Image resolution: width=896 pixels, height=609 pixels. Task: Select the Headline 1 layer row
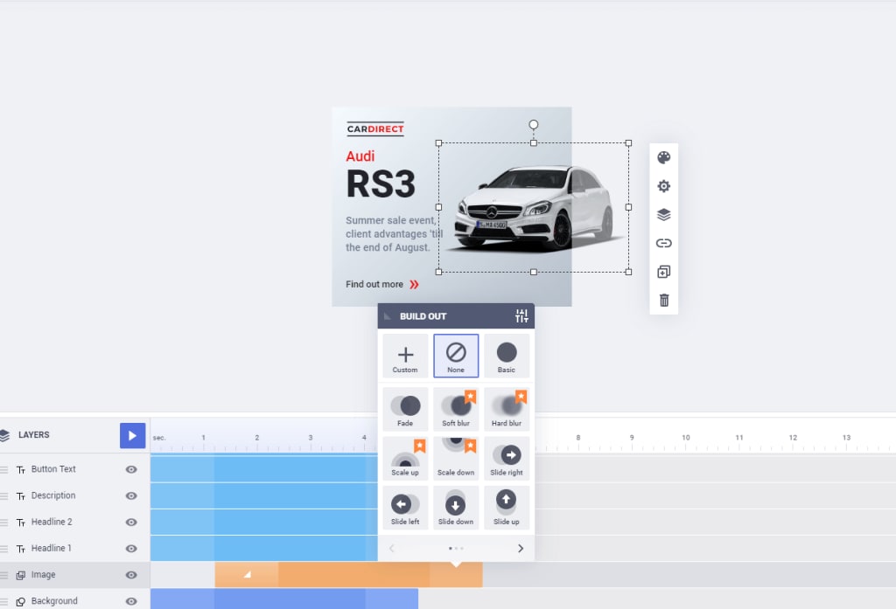click(x=75, y=548)
